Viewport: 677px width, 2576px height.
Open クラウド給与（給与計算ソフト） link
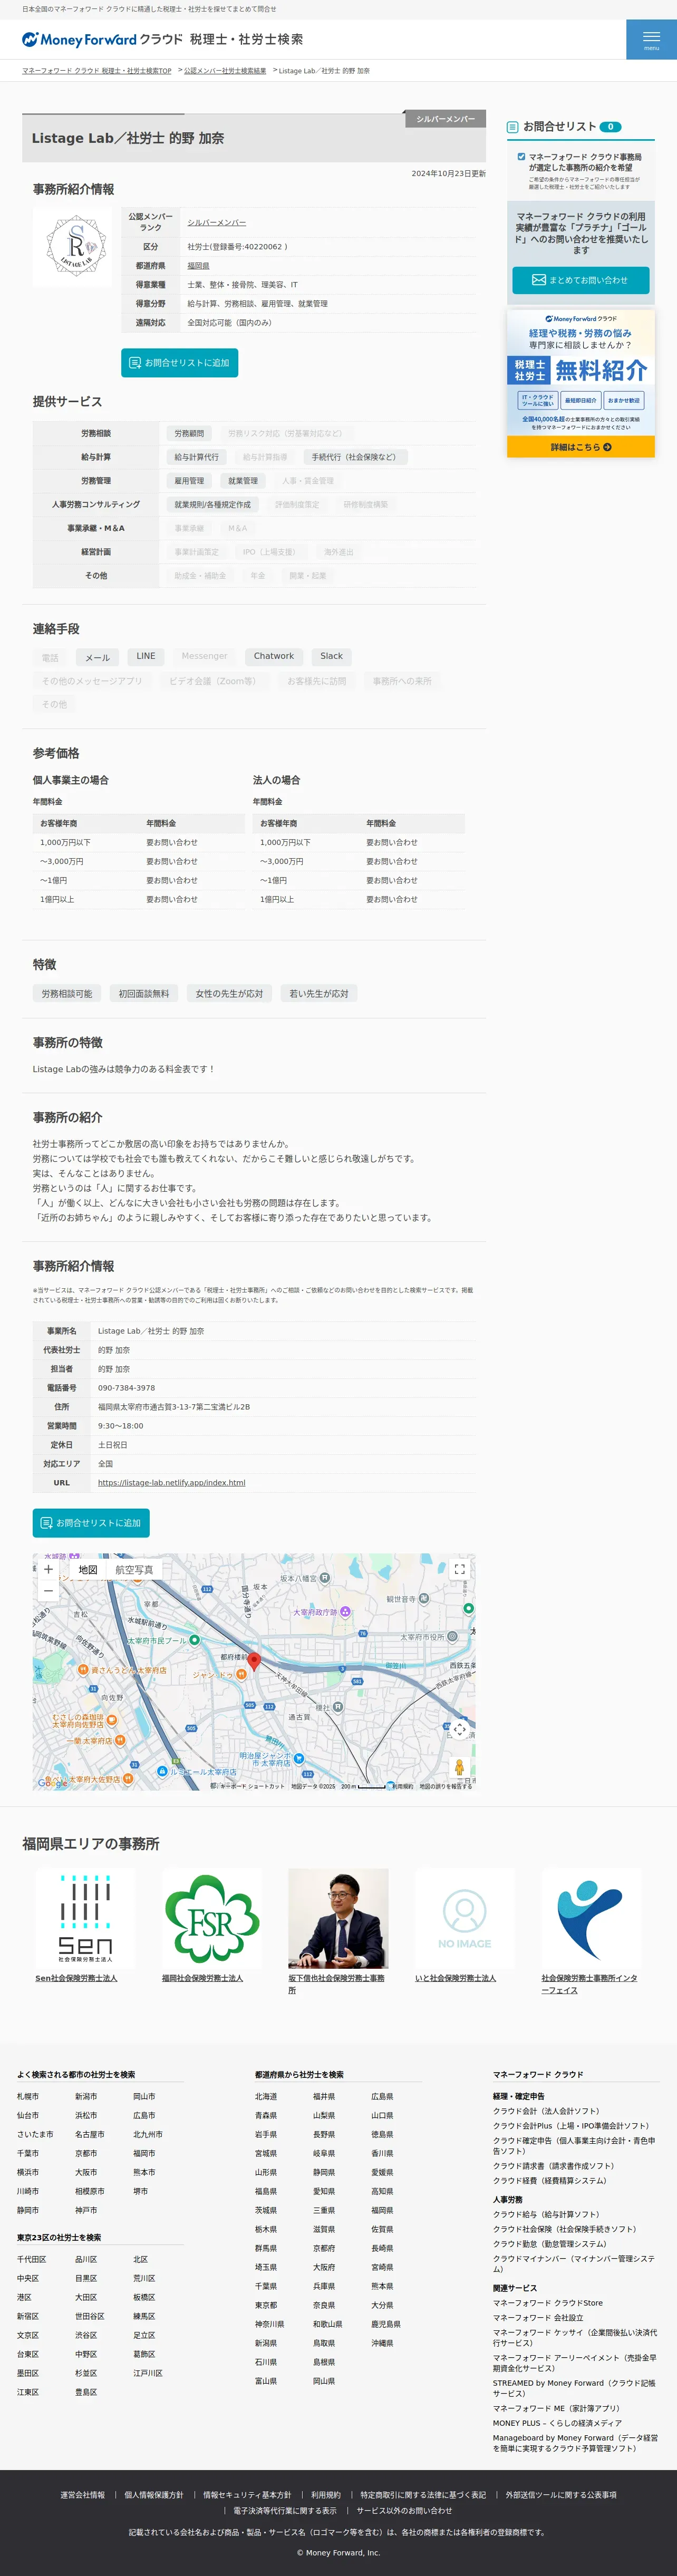pos(546,2214)
